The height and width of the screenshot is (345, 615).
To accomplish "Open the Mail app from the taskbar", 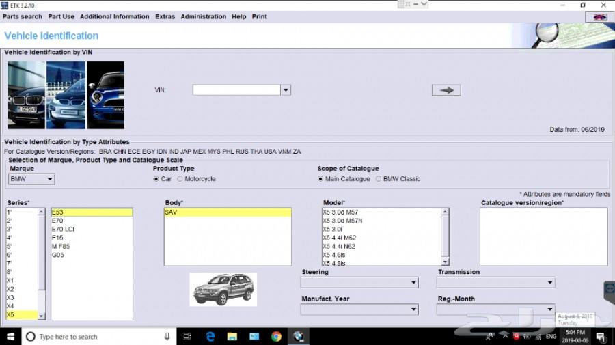I will (254, 336).
